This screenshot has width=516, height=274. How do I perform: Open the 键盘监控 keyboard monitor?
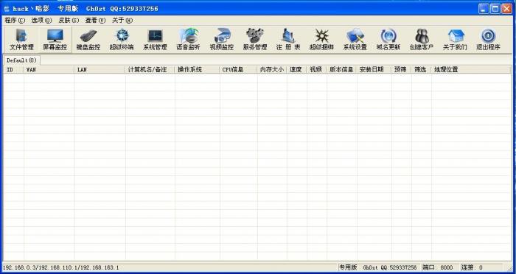(88, 40)
